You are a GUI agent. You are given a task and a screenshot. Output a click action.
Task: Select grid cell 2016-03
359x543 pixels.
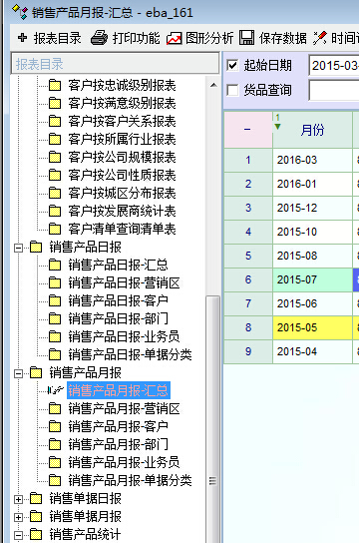(313, 160)
